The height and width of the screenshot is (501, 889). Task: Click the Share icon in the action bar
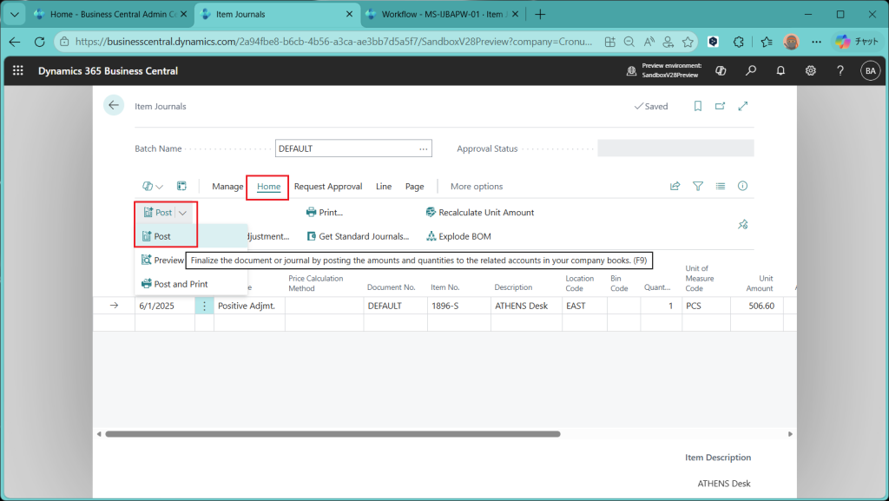pos(675,186)
